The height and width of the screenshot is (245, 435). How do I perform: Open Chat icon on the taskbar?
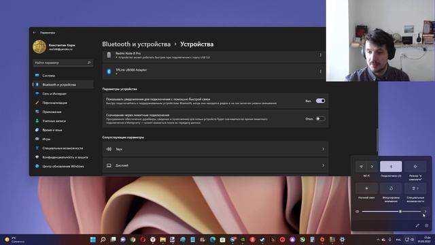pos(123,240)
